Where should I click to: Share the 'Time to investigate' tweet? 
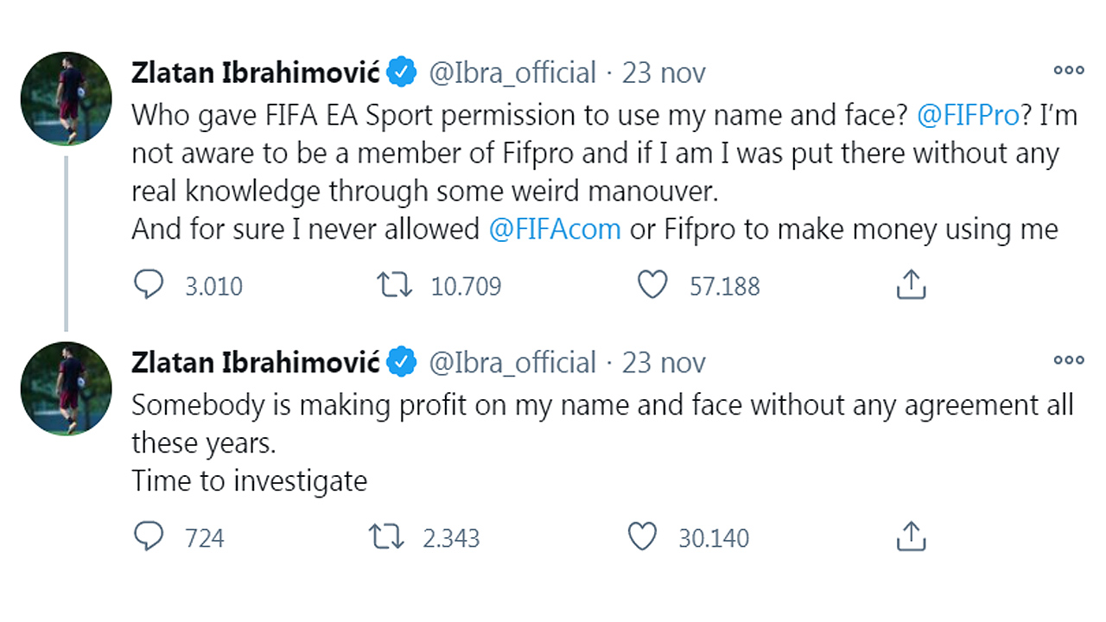(x=911, y=537)
